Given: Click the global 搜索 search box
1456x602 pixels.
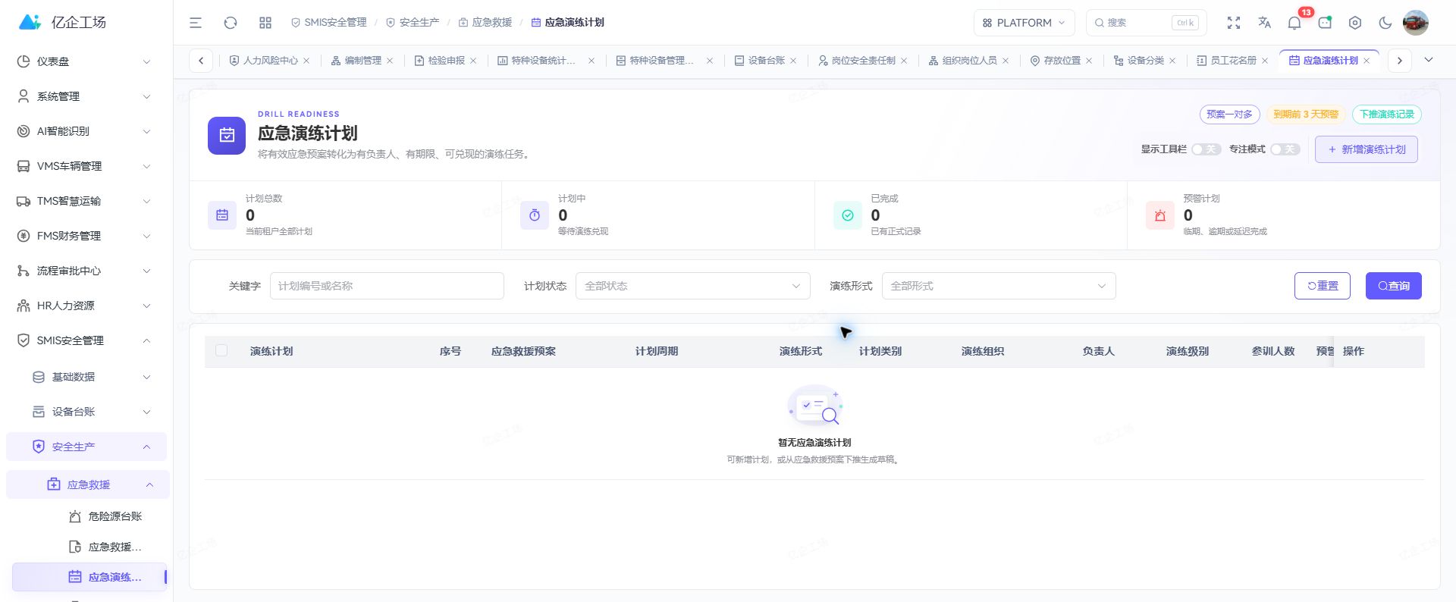Looking at the screenshot, I should [x=1147, y=23].
